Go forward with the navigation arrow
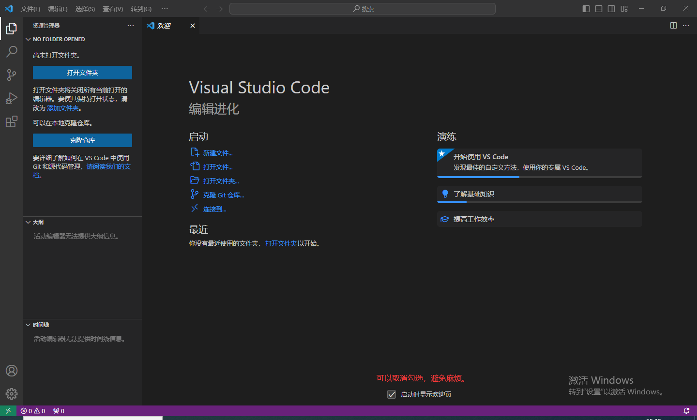 [220, 9]
